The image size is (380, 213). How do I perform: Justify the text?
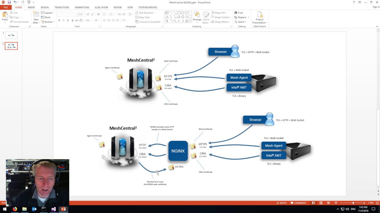click(118, 20)
